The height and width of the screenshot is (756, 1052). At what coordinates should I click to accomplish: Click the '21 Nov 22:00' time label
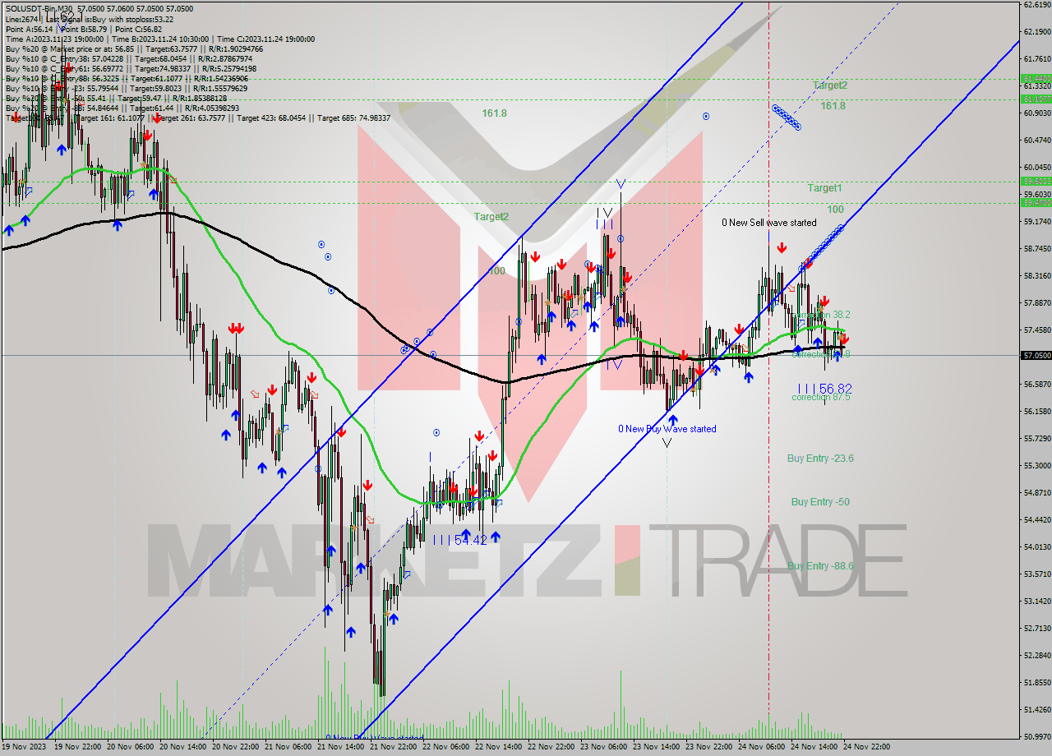point(394,747)
